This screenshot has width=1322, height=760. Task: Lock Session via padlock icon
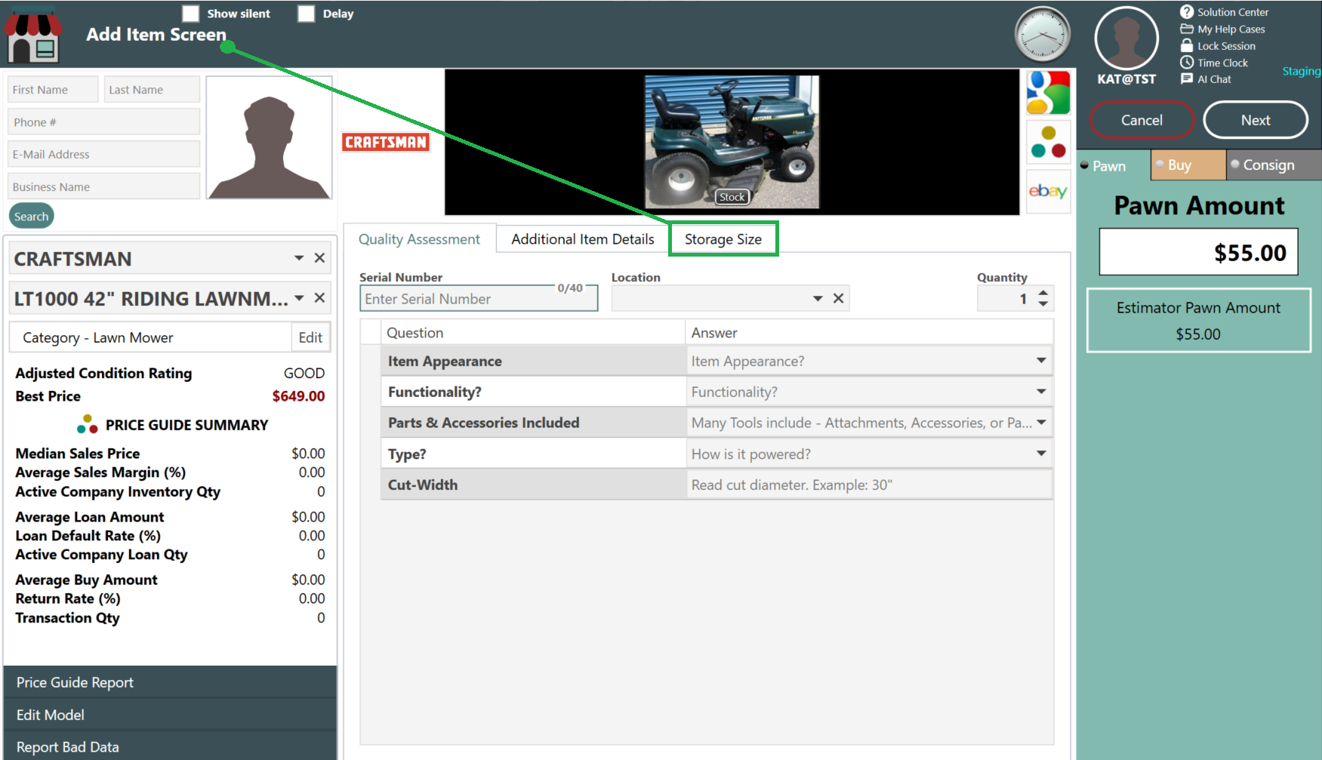point(1187,45)
